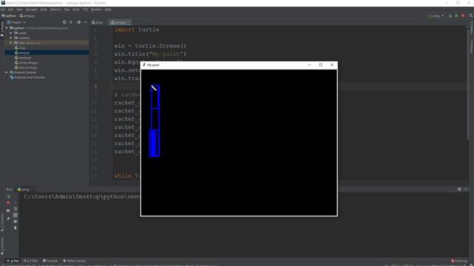
Task: Hide the Project panel with minus icon
Action: pos(85,22)
